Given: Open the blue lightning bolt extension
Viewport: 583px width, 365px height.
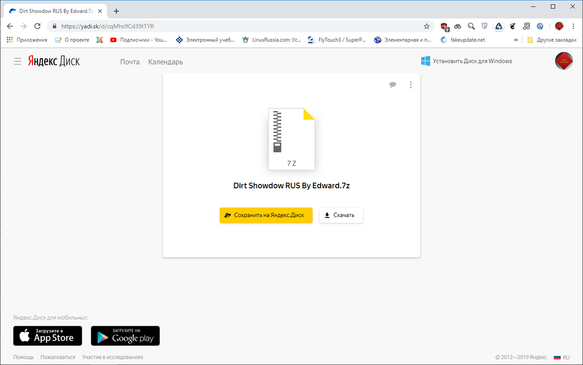Looking at the screenshot, I should pos(498,26).
